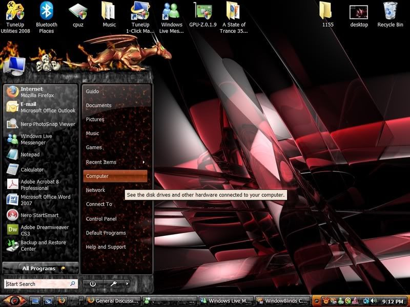Click the Start Search magnifier icon
This screenshot has height=307, width=410.
[72, 283]
